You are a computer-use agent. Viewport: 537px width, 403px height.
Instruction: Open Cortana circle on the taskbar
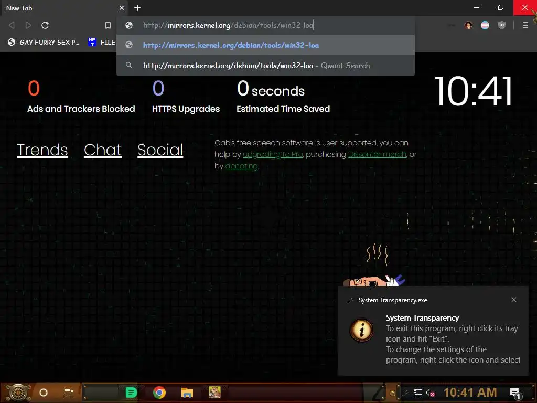coord(44,393)
